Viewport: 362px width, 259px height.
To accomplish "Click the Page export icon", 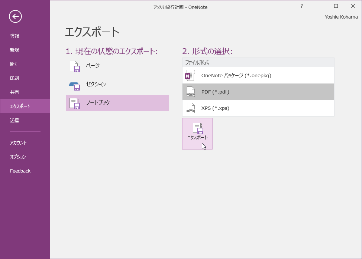I will click(75, 66).
